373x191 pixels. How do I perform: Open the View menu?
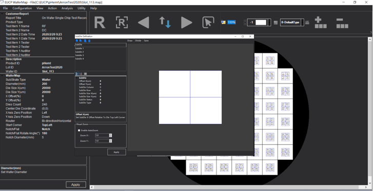coord(40,8)
